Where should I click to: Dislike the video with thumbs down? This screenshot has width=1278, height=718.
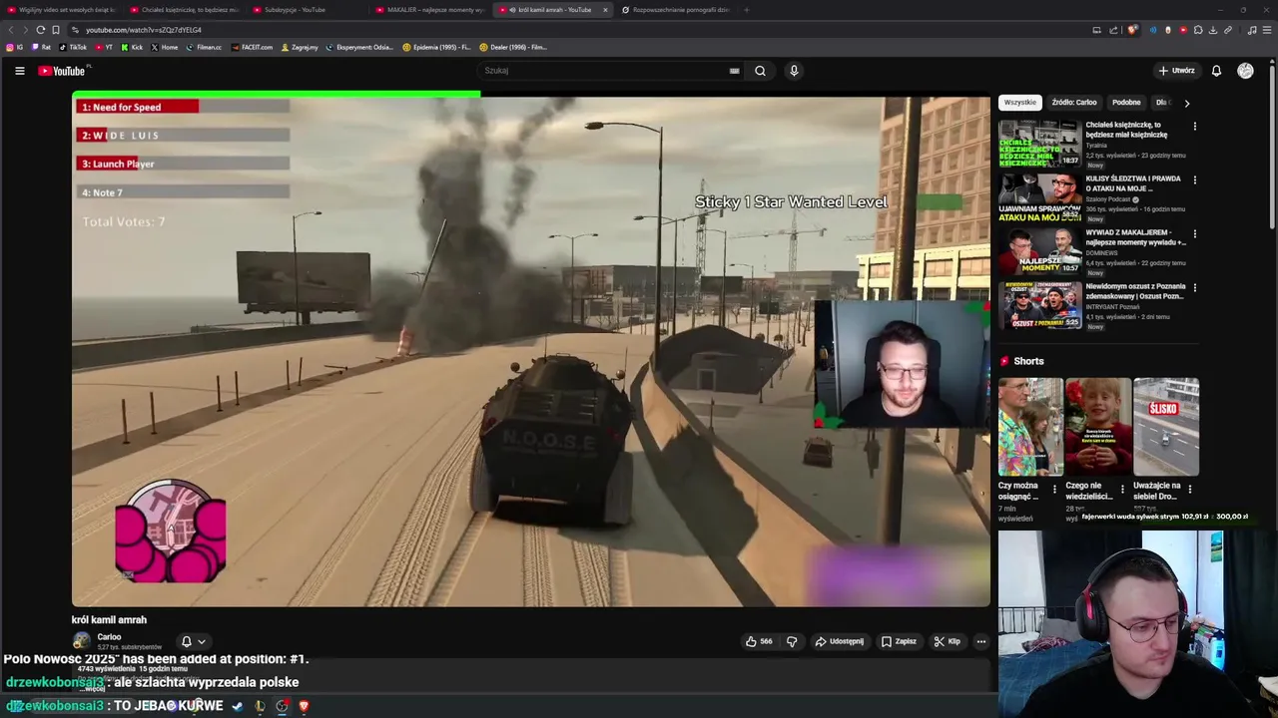click(792, 641)
